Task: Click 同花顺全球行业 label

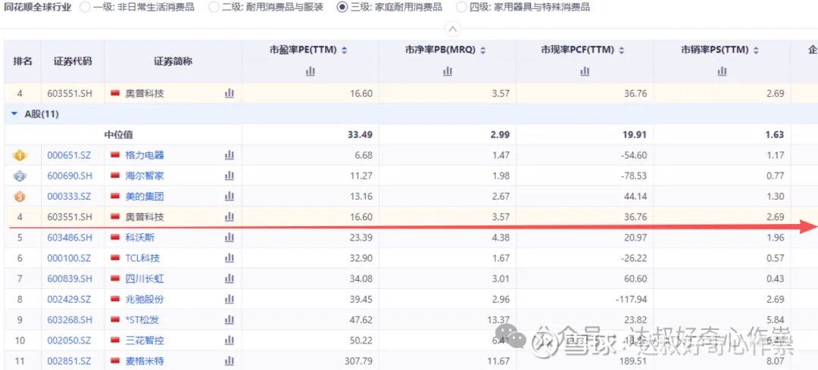Action: pos(38,7)
